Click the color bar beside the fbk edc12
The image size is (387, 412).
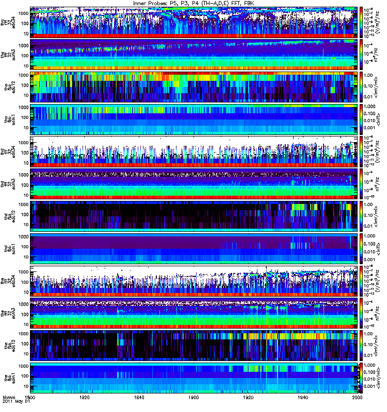(x=361, y=346)
